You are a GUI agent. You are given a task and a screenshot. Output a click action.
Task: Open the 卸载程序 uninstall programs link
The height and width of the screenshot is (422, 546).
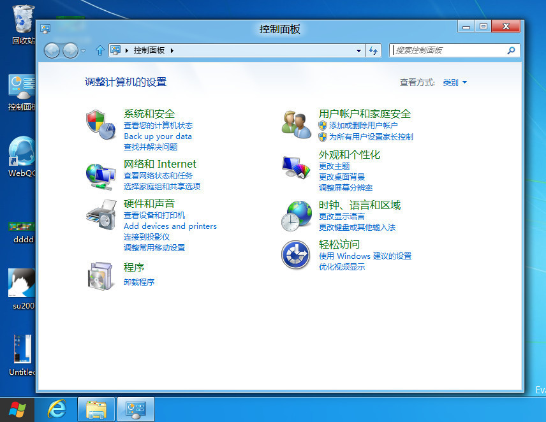tap(139, 282)
